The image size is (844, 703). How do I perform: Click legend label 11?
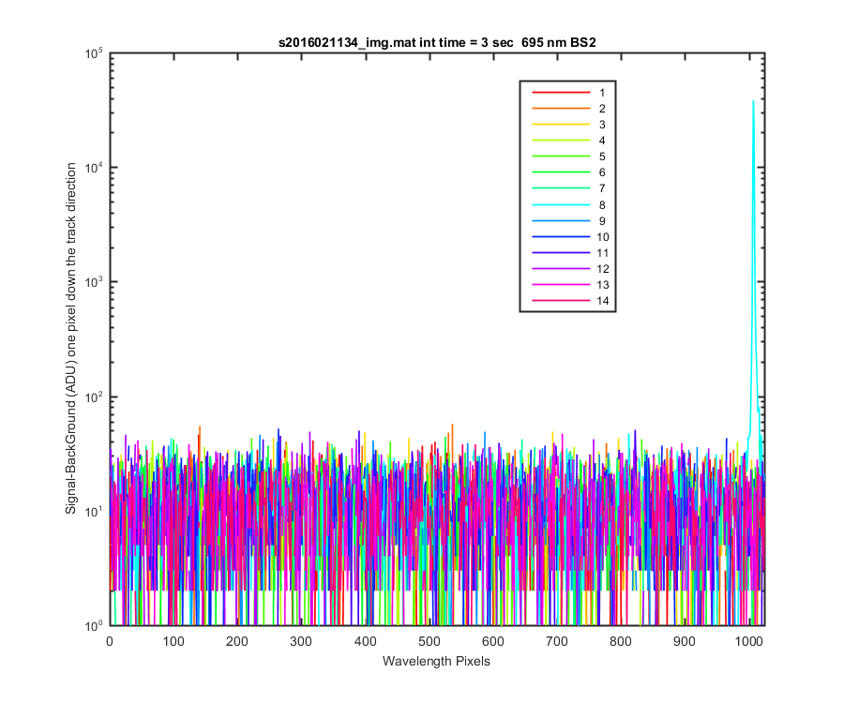pos(602,253)
